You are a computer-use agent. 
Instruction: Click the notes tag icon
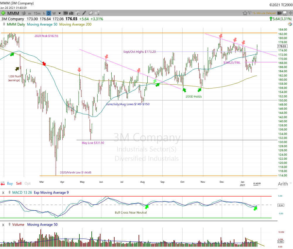[x=91, y=13]
